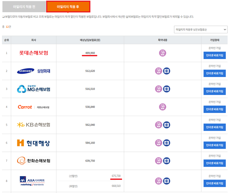
Task: Click the premium value 562,040
Action: [x=90, y=125]
